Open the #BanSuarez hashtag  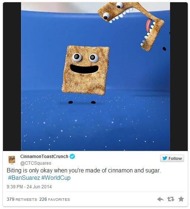(24, 178)
